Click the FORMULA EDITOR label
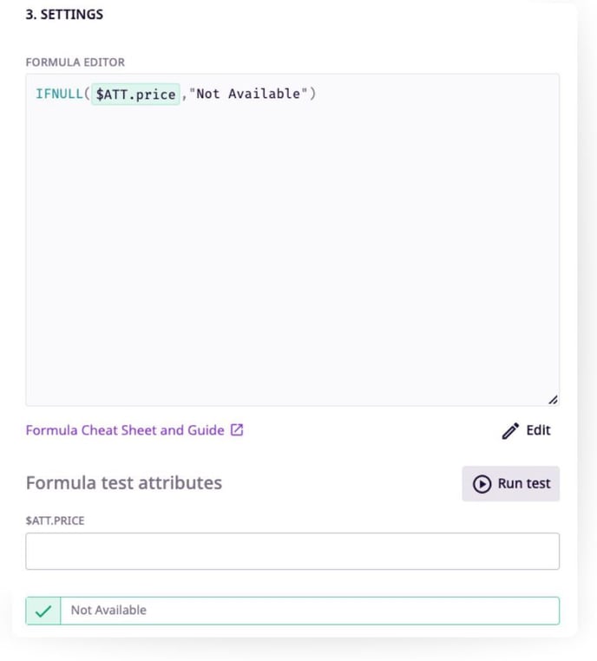The height and width of the screenshot is (661, 597). pos(75,62)
